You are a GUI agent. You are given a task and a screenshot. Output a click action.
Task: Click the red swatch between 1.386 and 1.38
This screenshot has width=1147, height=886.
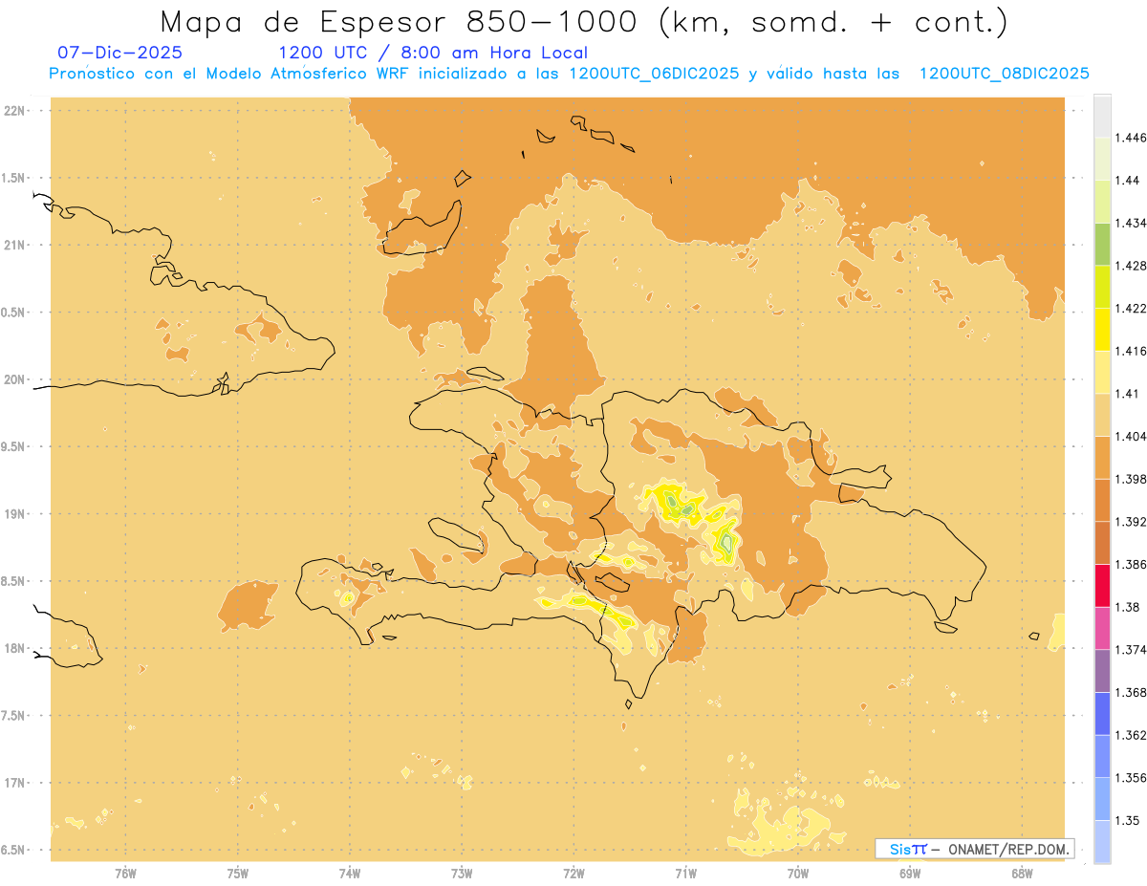click(x=1102, y=585)
